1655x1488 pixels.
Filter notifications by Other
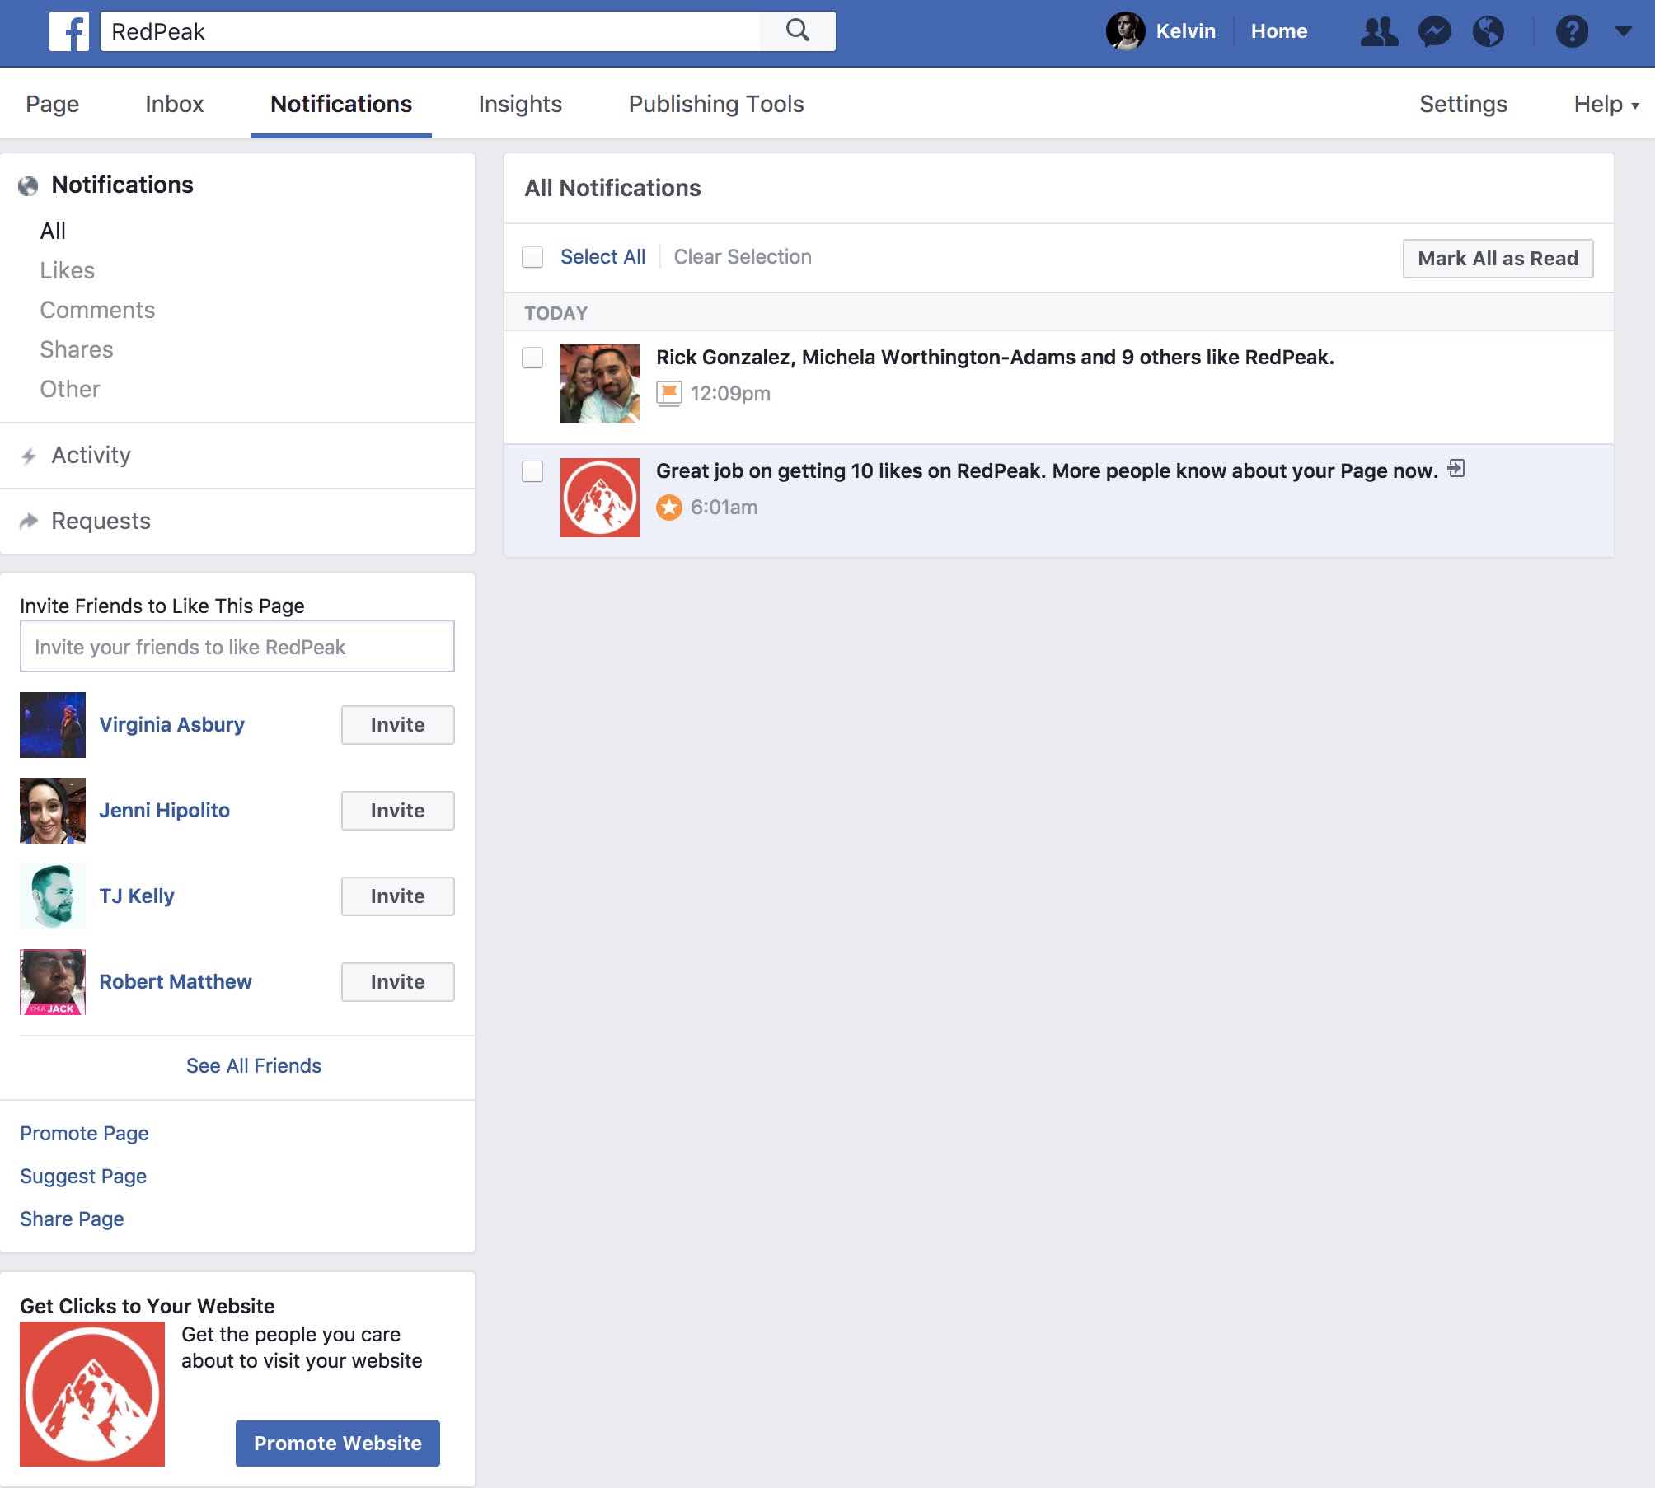click(70, 389)
